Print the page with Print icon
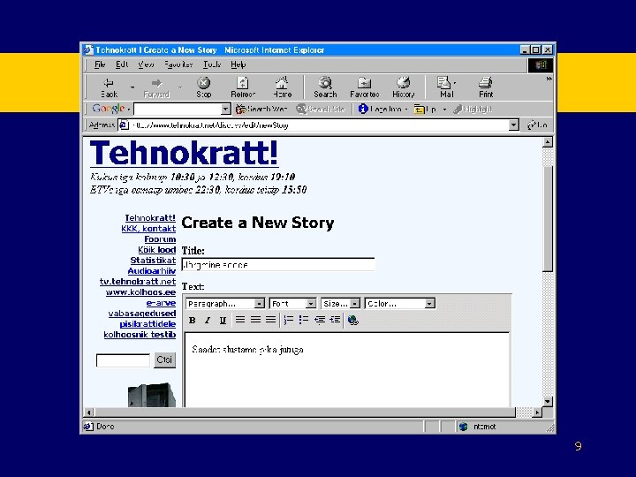Viewport: 636px width, 477px height. [486, 87]
